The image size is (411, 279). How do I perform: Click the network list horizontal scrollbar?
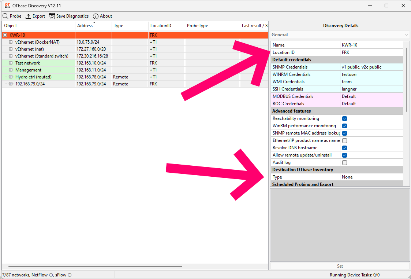96,267
